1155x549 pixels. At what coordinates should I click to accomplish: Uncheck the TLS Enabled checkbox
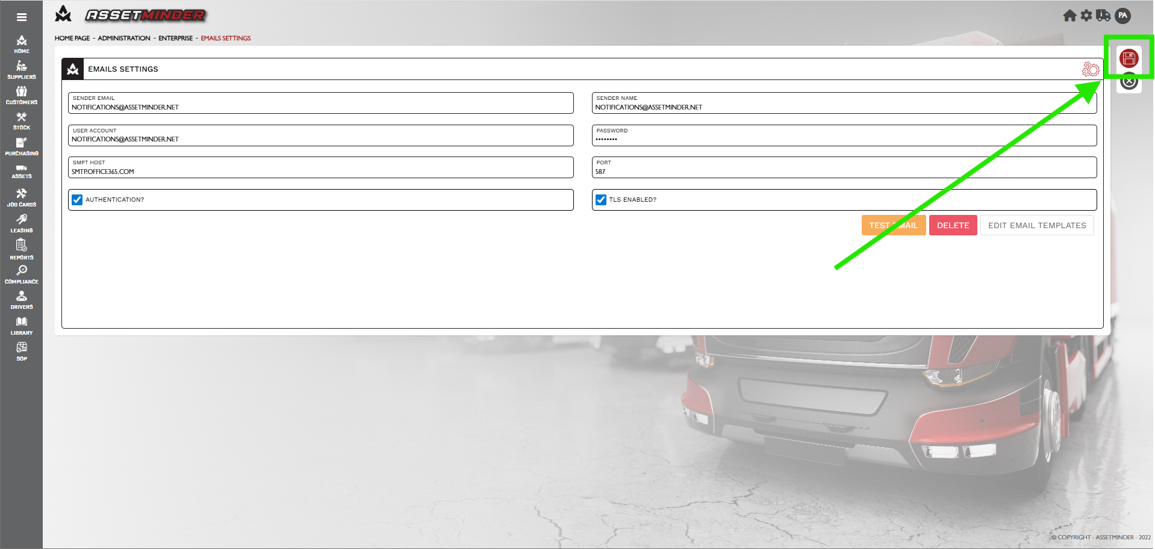[x=601, y=200]
